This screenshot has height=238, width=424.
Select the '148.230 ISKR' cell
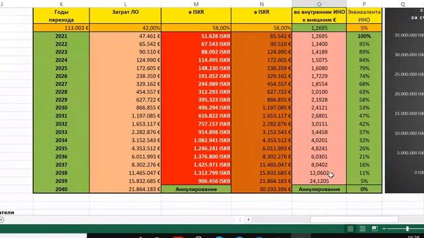pyautogui.click(x=196, y=68)
